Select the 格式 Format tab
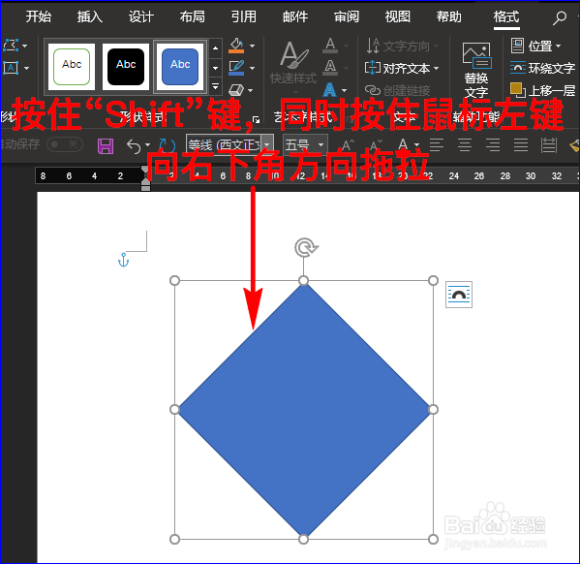Image resolution: width=580 pixels, height=564 pixels. [506, 16]
